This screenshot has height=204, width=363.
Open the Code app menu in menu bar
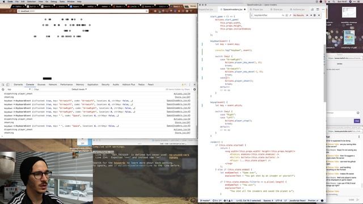click(x=10, y=1)
